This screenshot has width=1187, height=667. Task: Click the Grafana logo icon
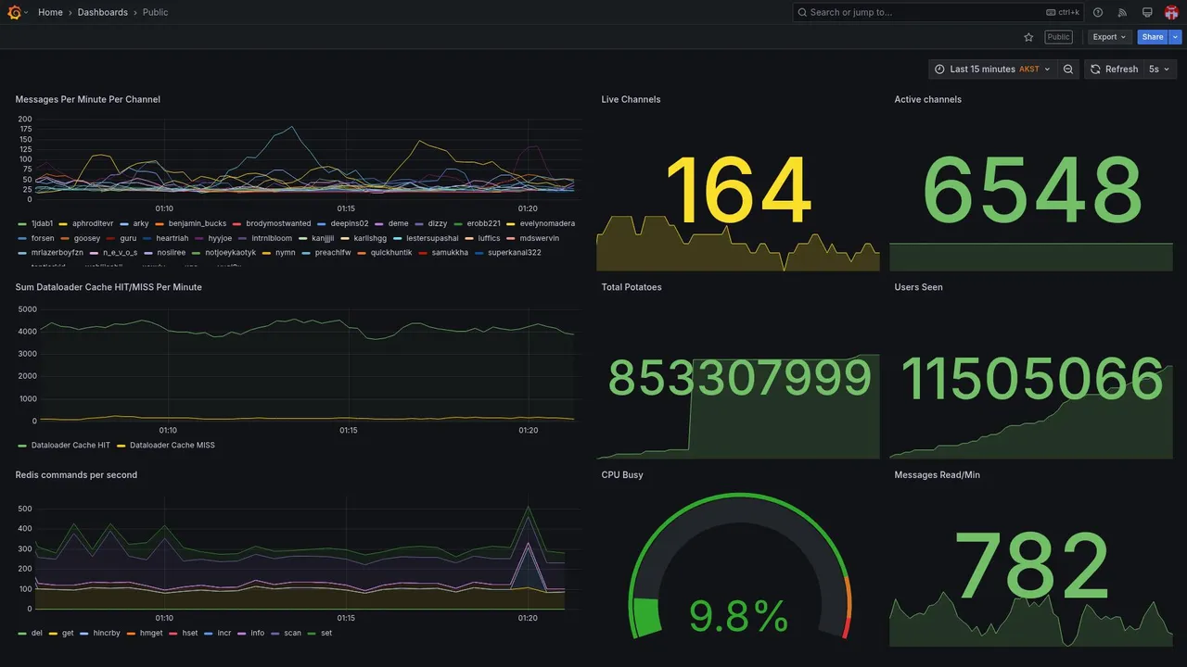tap(14, 12)
